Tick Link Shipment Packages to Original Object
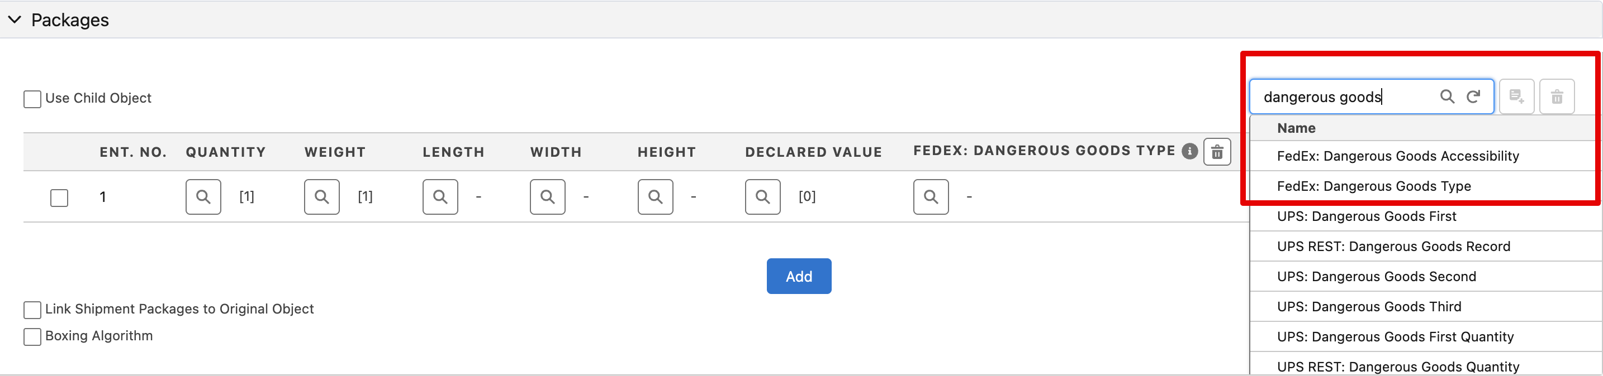The height and width of the screenshot is (376, 1603). point(32,310)
